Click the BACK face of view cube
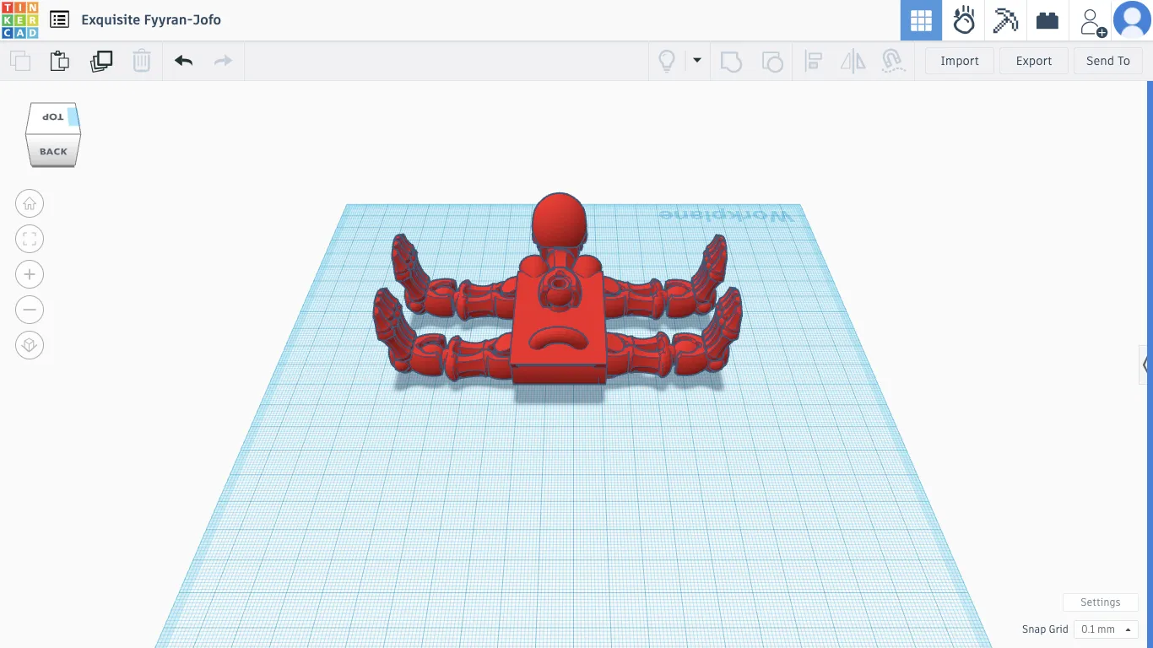 53,152
